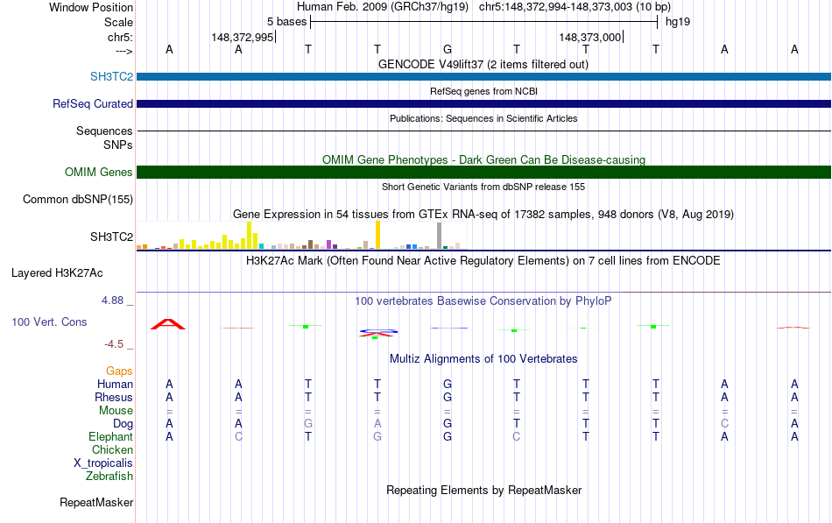The image size is (832, 523).
Task: Click the 148,372,995 coordinate marker
Action: pyautogui.click(x=243, y=37)
